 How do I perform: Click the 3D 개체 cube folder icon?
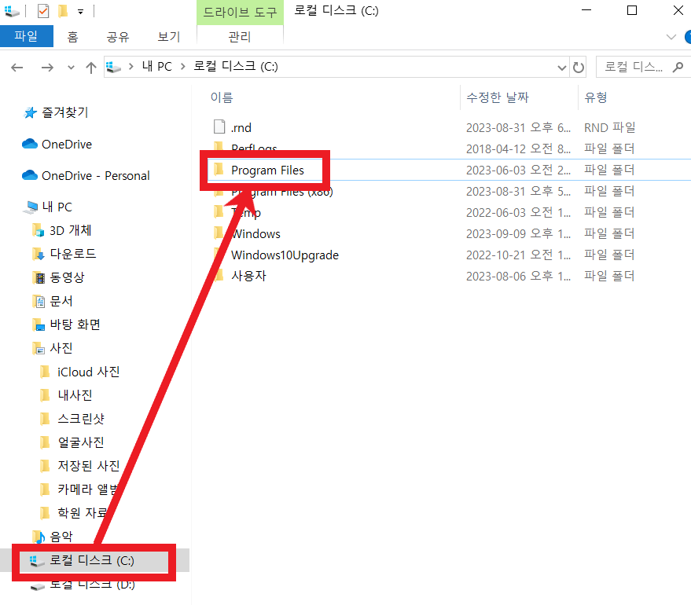[39, 230]
